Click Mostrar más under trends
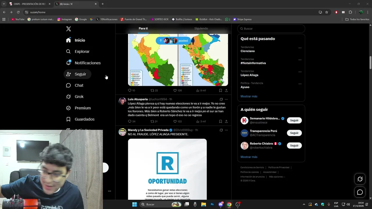Viewport: 372px width, 209px height. [249, 96]
